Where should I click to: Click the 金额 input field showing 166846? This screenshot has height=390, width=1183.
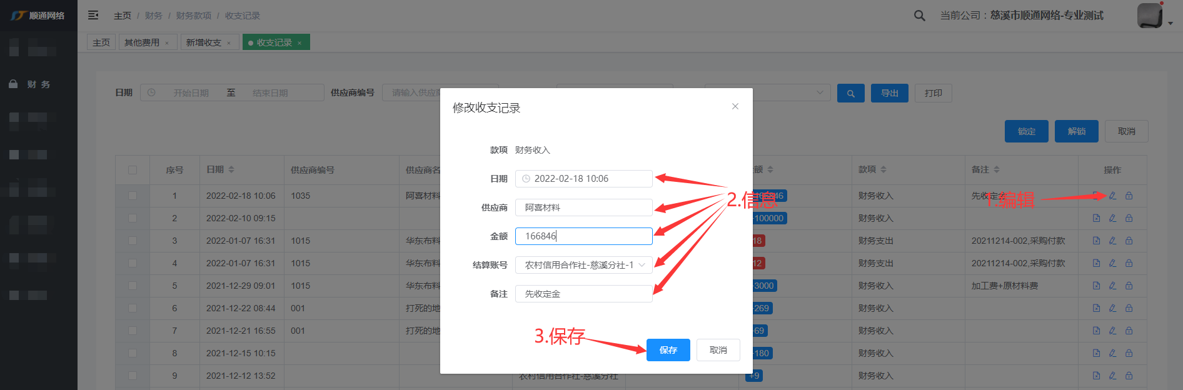583,236
